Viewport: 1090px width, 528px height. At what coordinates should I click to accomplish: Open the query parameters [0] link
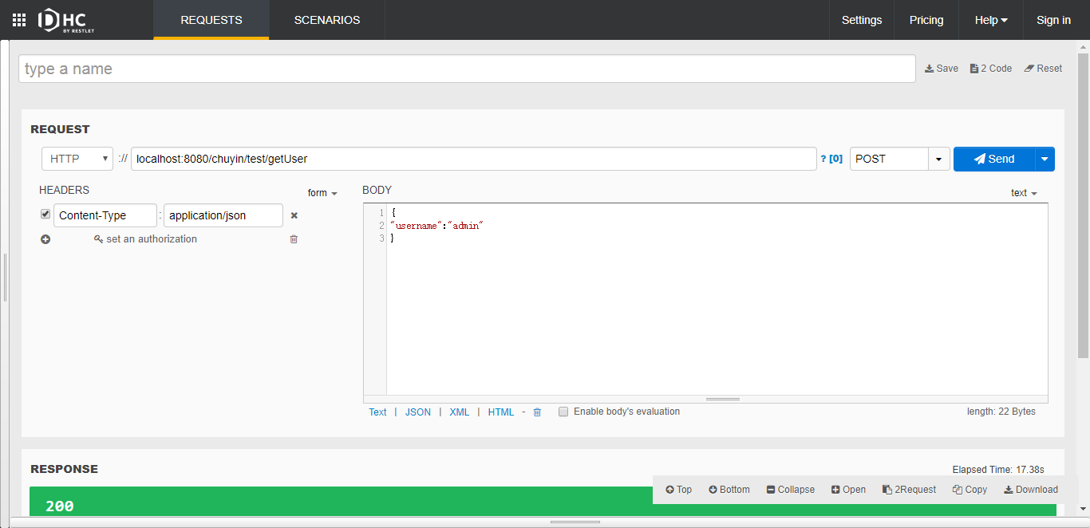831,159
